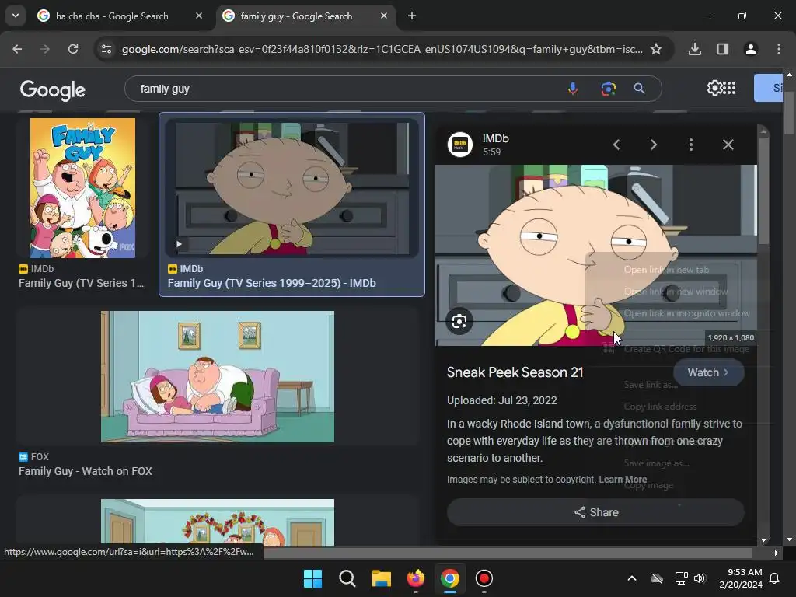The image size is (796, 597).
Task: Open Family Guy poster thumbnail
Action: 82,188
